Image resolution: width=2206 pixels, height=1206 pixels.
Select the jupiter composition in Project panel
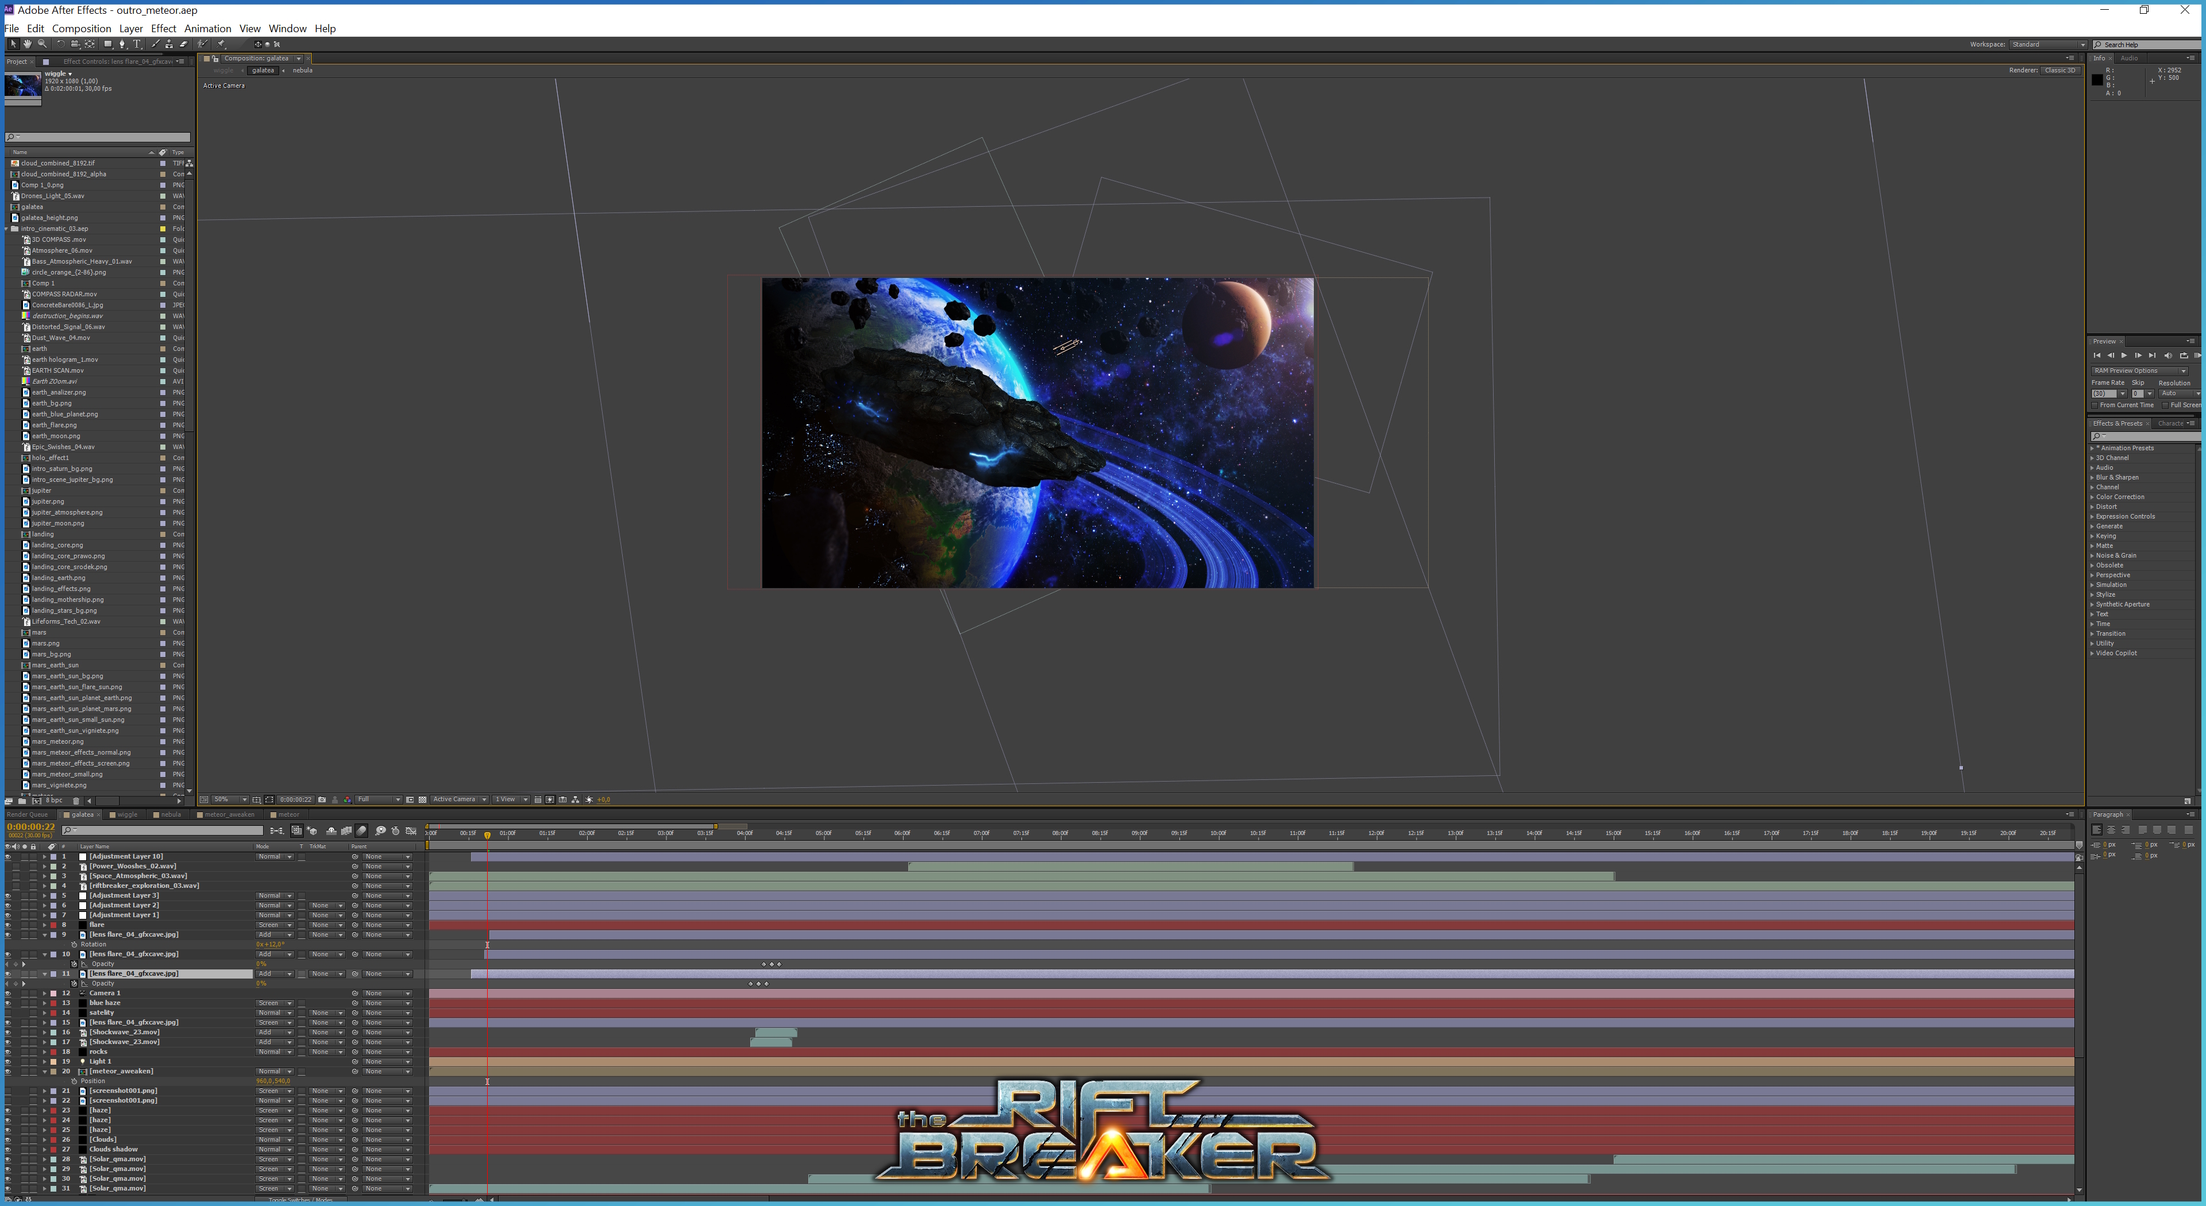[41, 490]
